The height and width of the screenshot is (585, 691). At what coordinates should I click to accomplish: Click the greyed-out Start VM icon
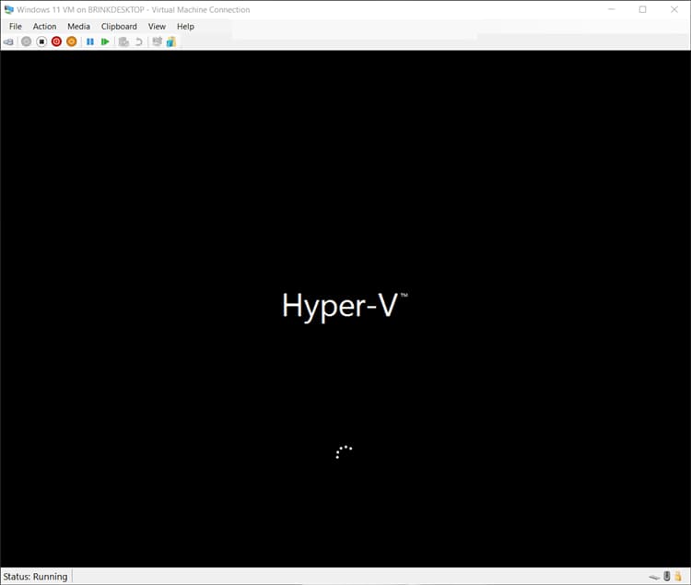(26, 41)
